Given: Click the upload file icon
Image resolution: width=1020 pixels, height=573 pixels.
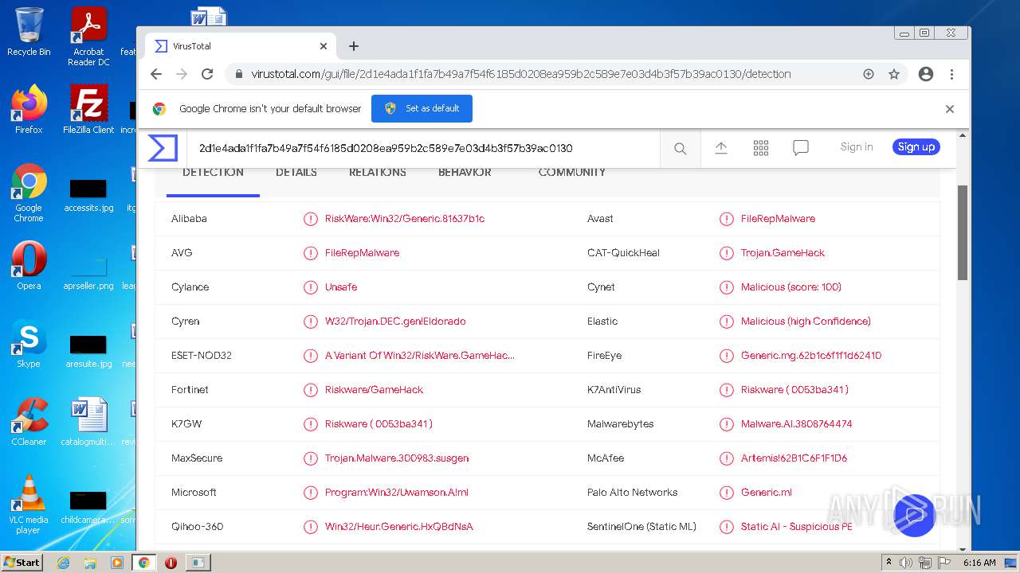Looking at the screenshot, I should 721,148.
